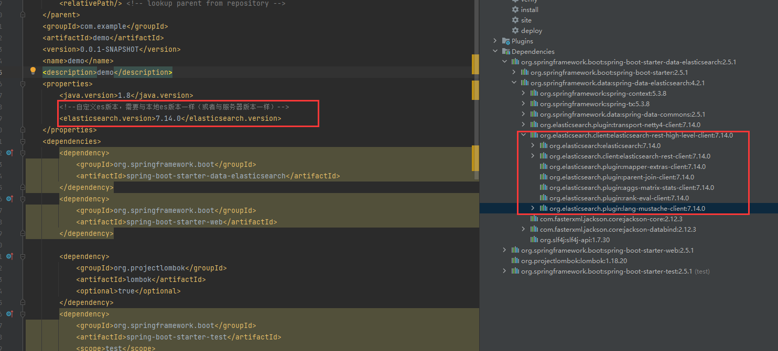Click gutter icon beside spring-boot-starter-test dependency
This screenshot has height=351, width=778.
(9, 314)
